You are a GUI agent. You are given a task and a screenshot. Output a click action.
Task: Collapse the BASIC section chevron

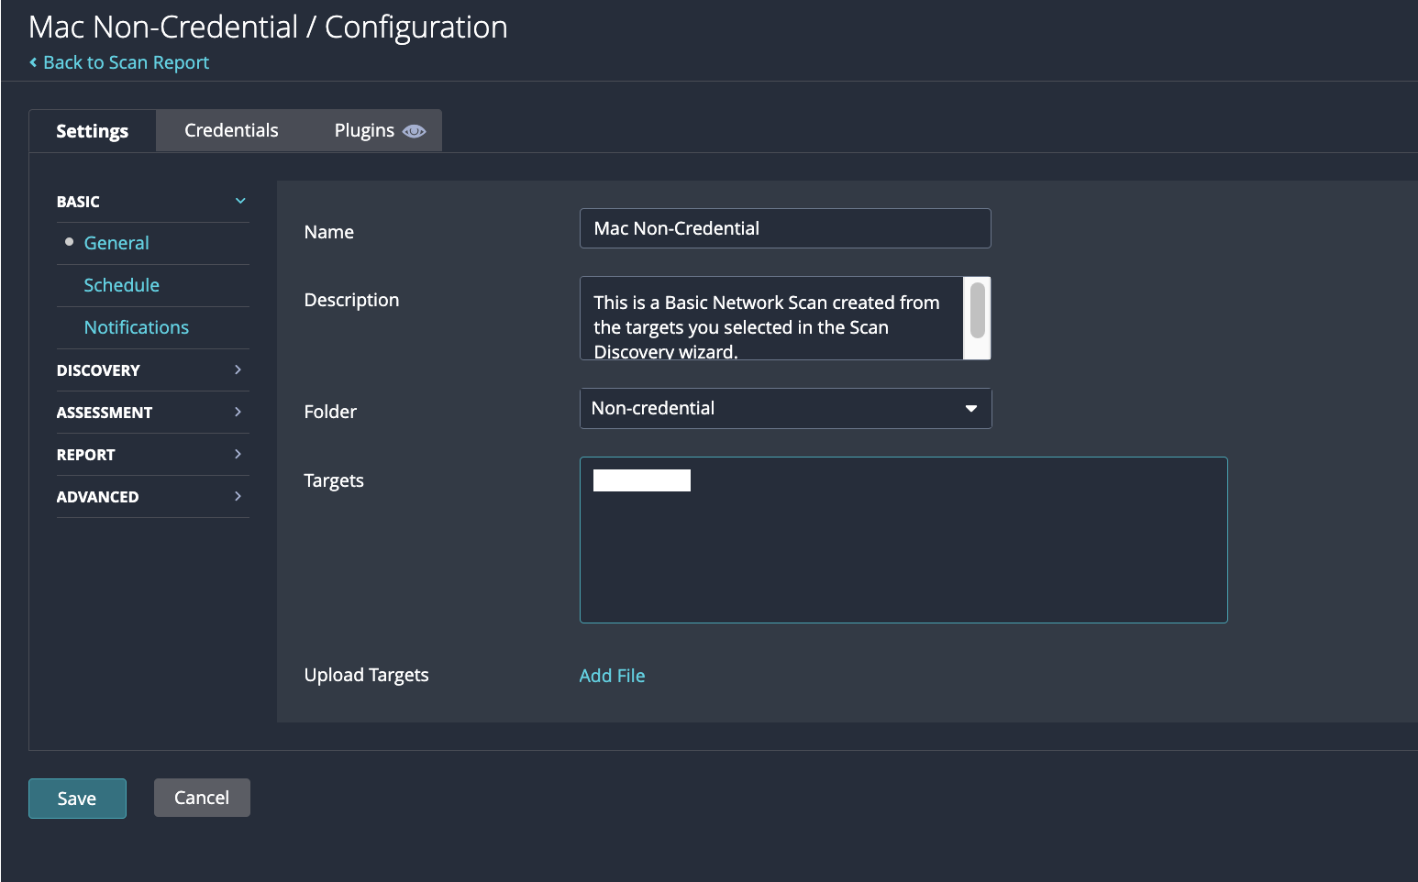(x=239, y=200)
